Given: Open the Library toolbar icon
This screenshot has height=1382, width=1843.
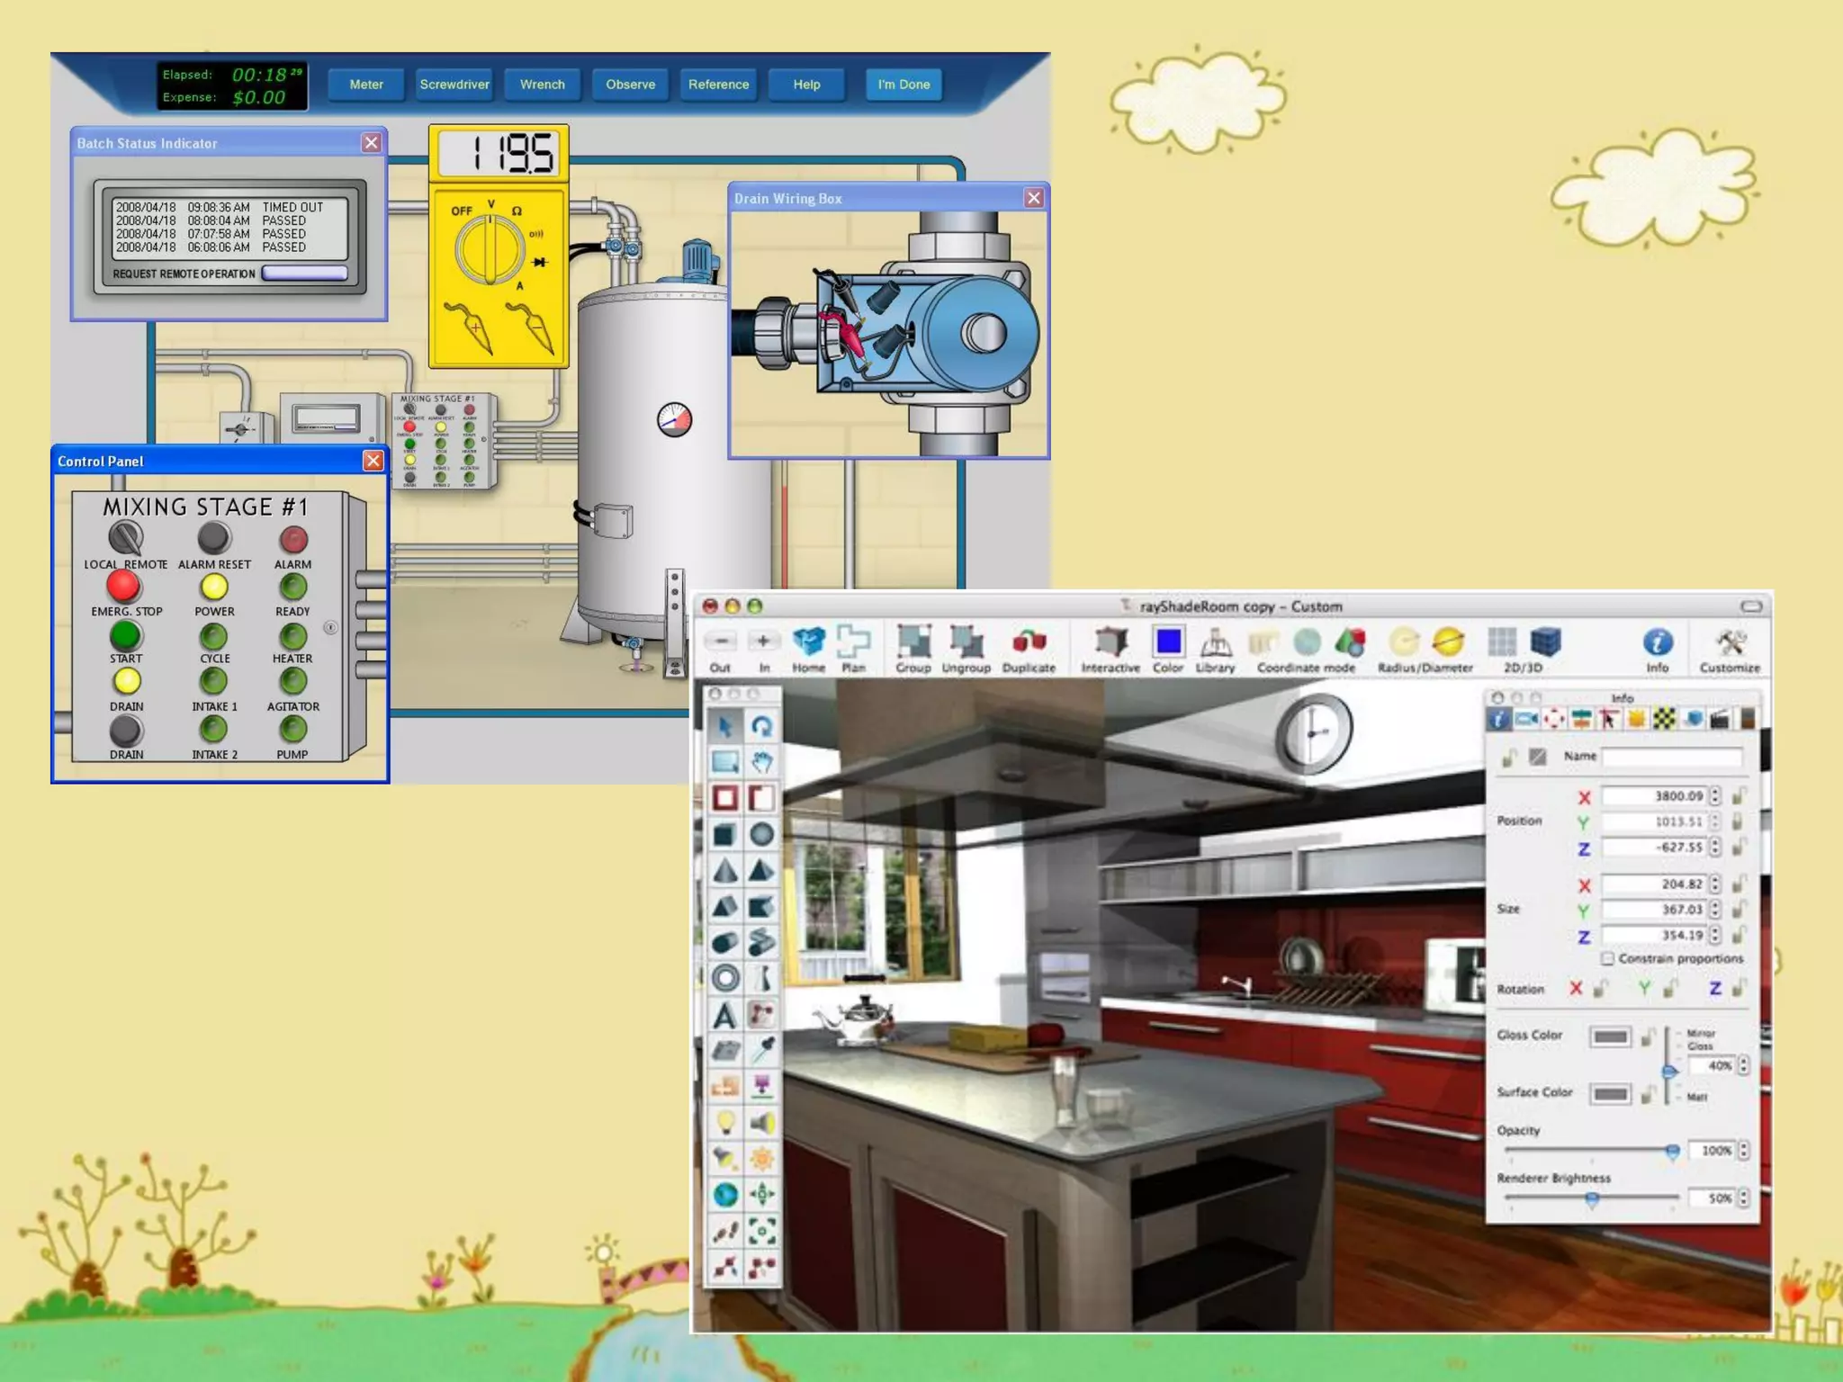Looking at the screenshot, I should click(x=1215, y=643).
